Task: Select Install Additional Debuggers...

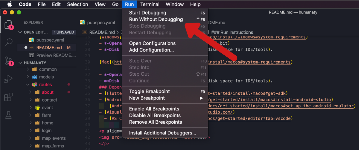Action: tap(165, 133)
